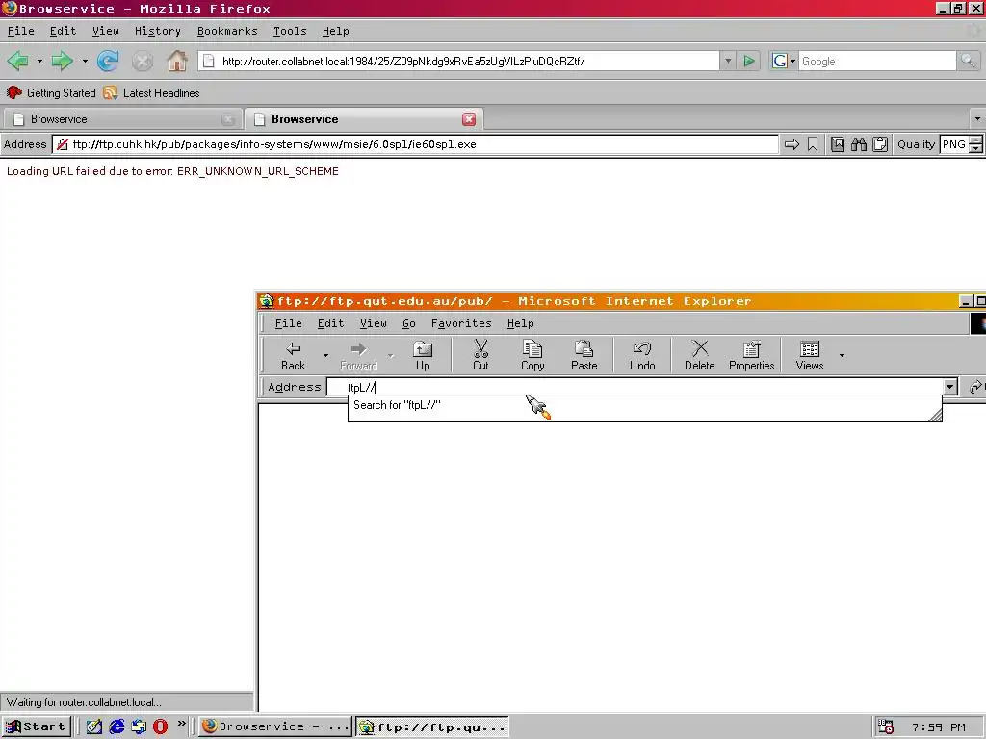Click Firefox Forward arrow button

click(62, 61)
